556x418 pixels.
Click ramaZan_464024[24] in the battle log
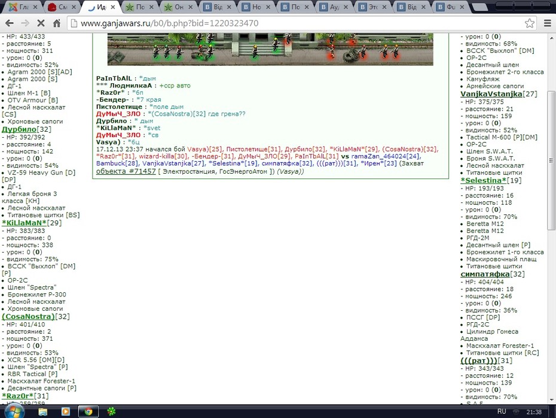pos(386,156)
